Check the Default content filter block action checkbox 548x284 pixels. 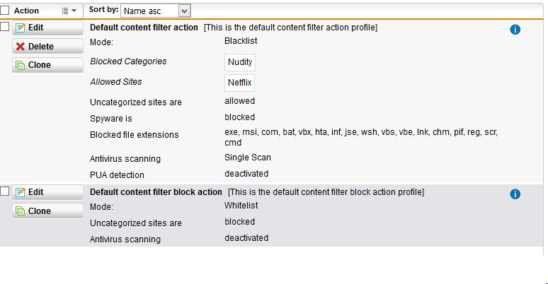click(x=4, y=191)
